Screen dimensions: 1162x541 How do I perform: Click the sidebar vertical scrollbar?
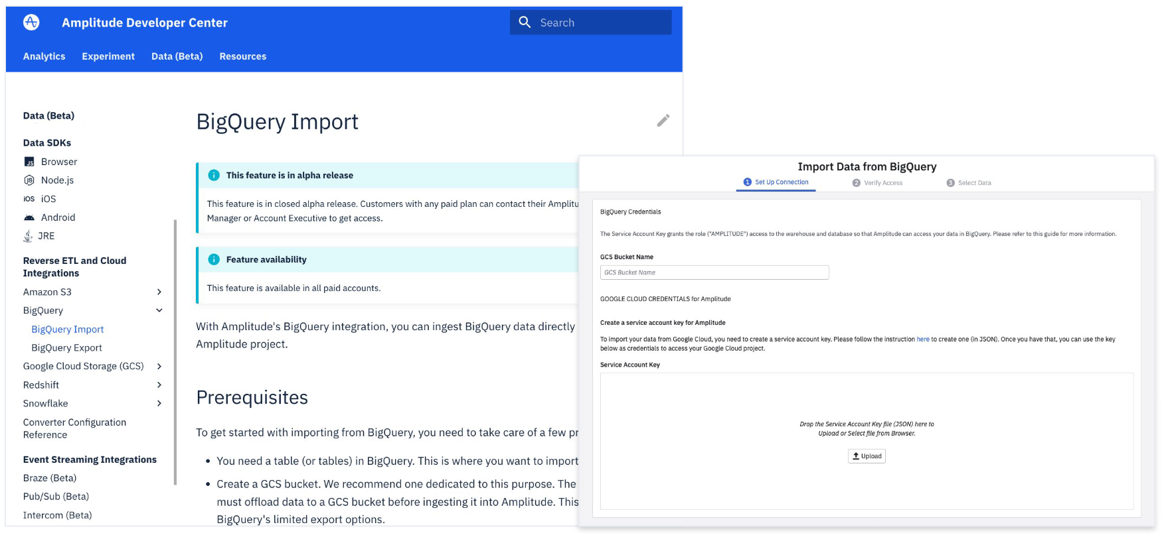click(x=175, y=351)
